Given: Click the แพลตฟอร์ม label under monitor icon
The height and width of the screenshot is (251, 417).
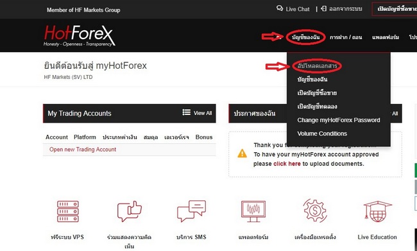Looking at the screenshot, I should [x=253, y=237].
